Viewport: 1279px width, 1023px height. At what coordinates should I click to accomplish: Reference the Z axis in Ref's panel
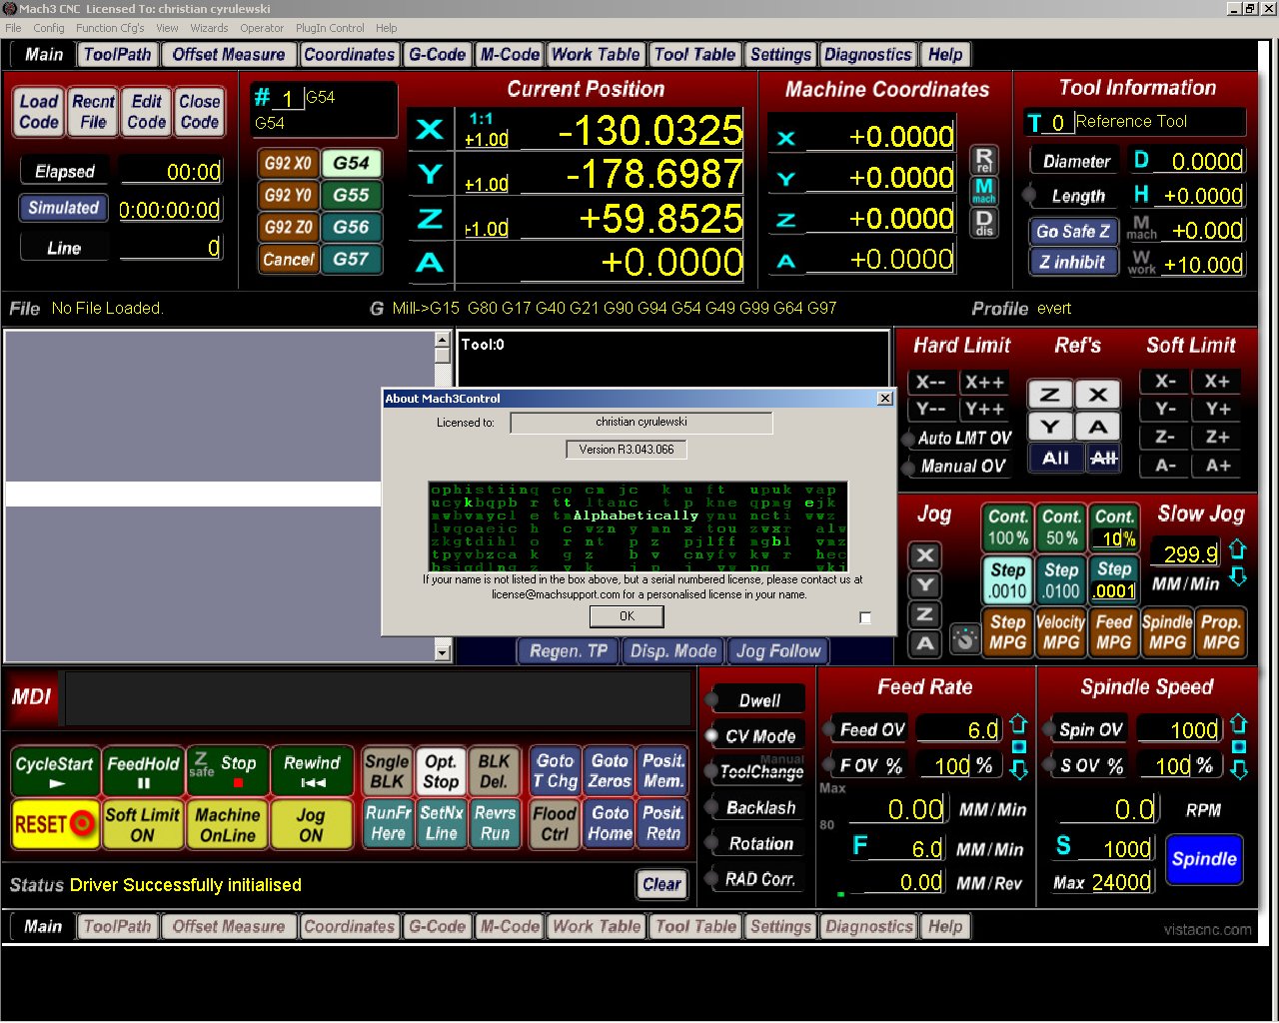pyautogui.click(x=1050, y=394)
